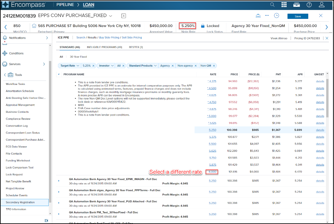334x224 pixels.
Task: Click the sidebar vertical scrollbar
Action: 50,132
